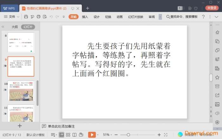Add a new slide with the plus button
The height and width of the screenshot is (139, 222).
[20, 126]
